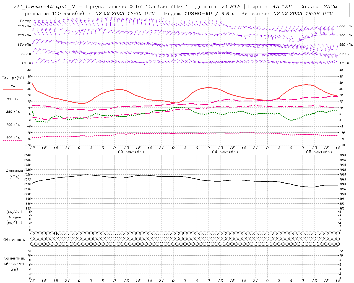Click the Модель COSMO-RU / 6.6км label

[199, 14]
